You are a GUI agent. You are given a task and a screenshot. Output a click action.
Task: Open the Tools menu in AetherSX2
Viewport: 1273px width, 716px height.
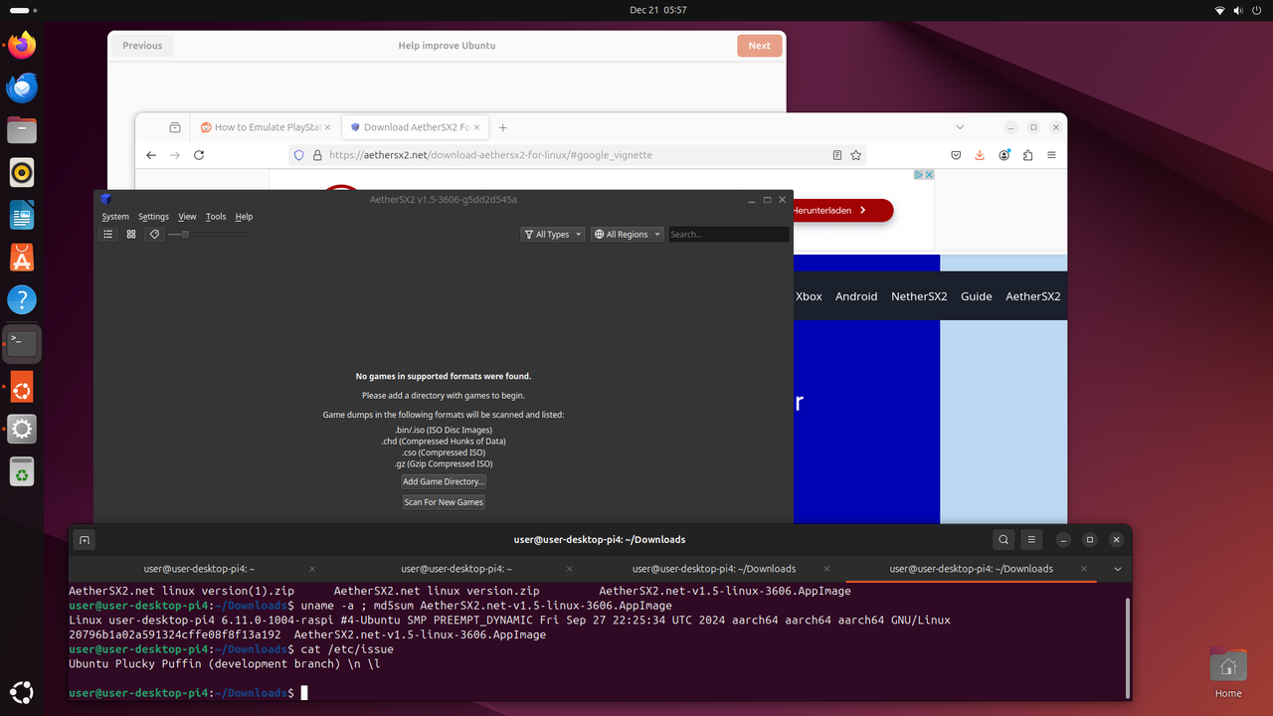pos(216,217)
